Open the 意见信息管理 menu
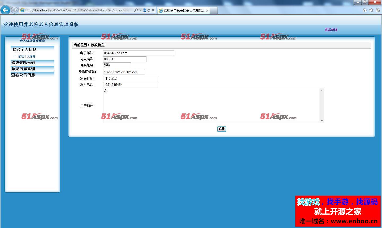 32,69
